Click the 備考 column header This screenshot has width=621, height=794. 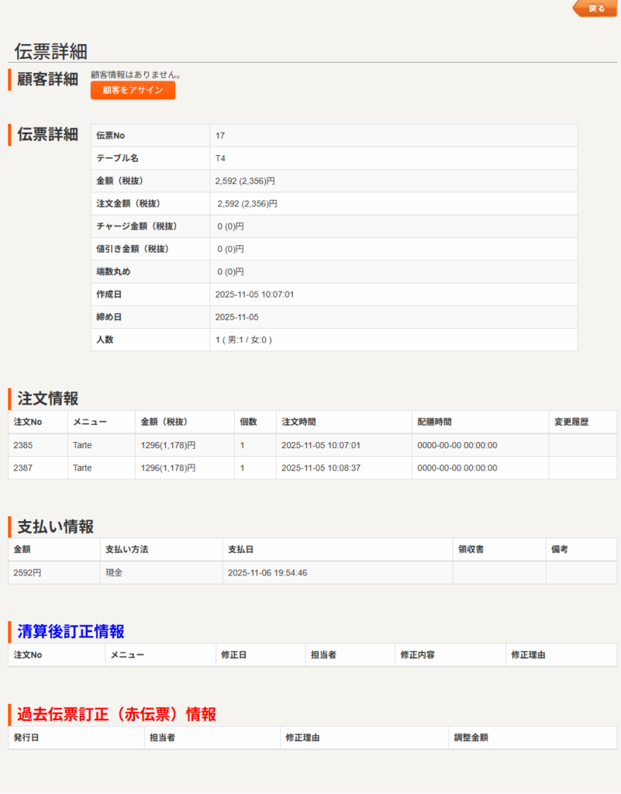[x=560, y=549]
